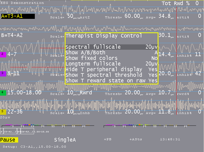Select Show T reward state on raw row

point(111,81)
